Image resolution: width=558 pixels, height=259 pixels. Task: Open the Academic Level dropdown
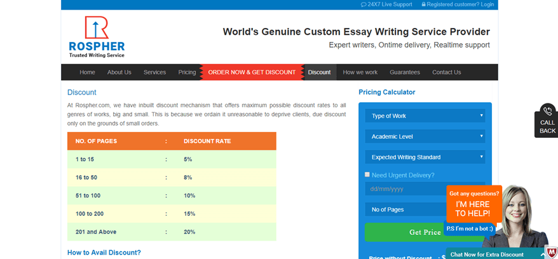(x=425, y=136)
